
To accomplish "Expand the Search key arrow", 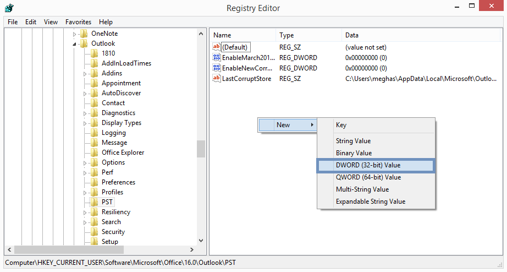I will [x=85, y=222].
